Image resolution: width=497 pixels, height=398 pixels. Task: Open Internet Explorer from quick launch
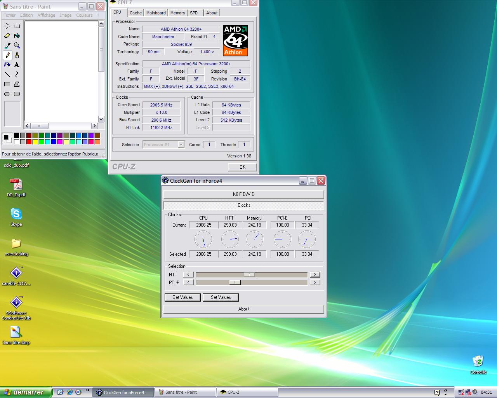pos(70,392)
